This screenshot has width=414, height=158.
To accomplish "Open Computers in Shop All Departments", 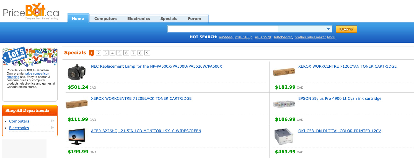I will click(19, 121).
